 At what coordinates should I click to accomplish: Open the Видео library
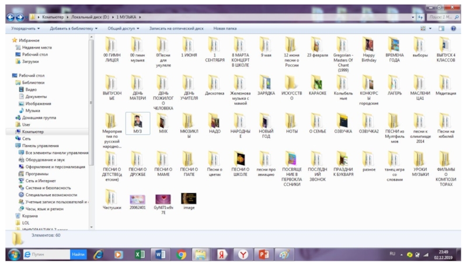[28, 89]
